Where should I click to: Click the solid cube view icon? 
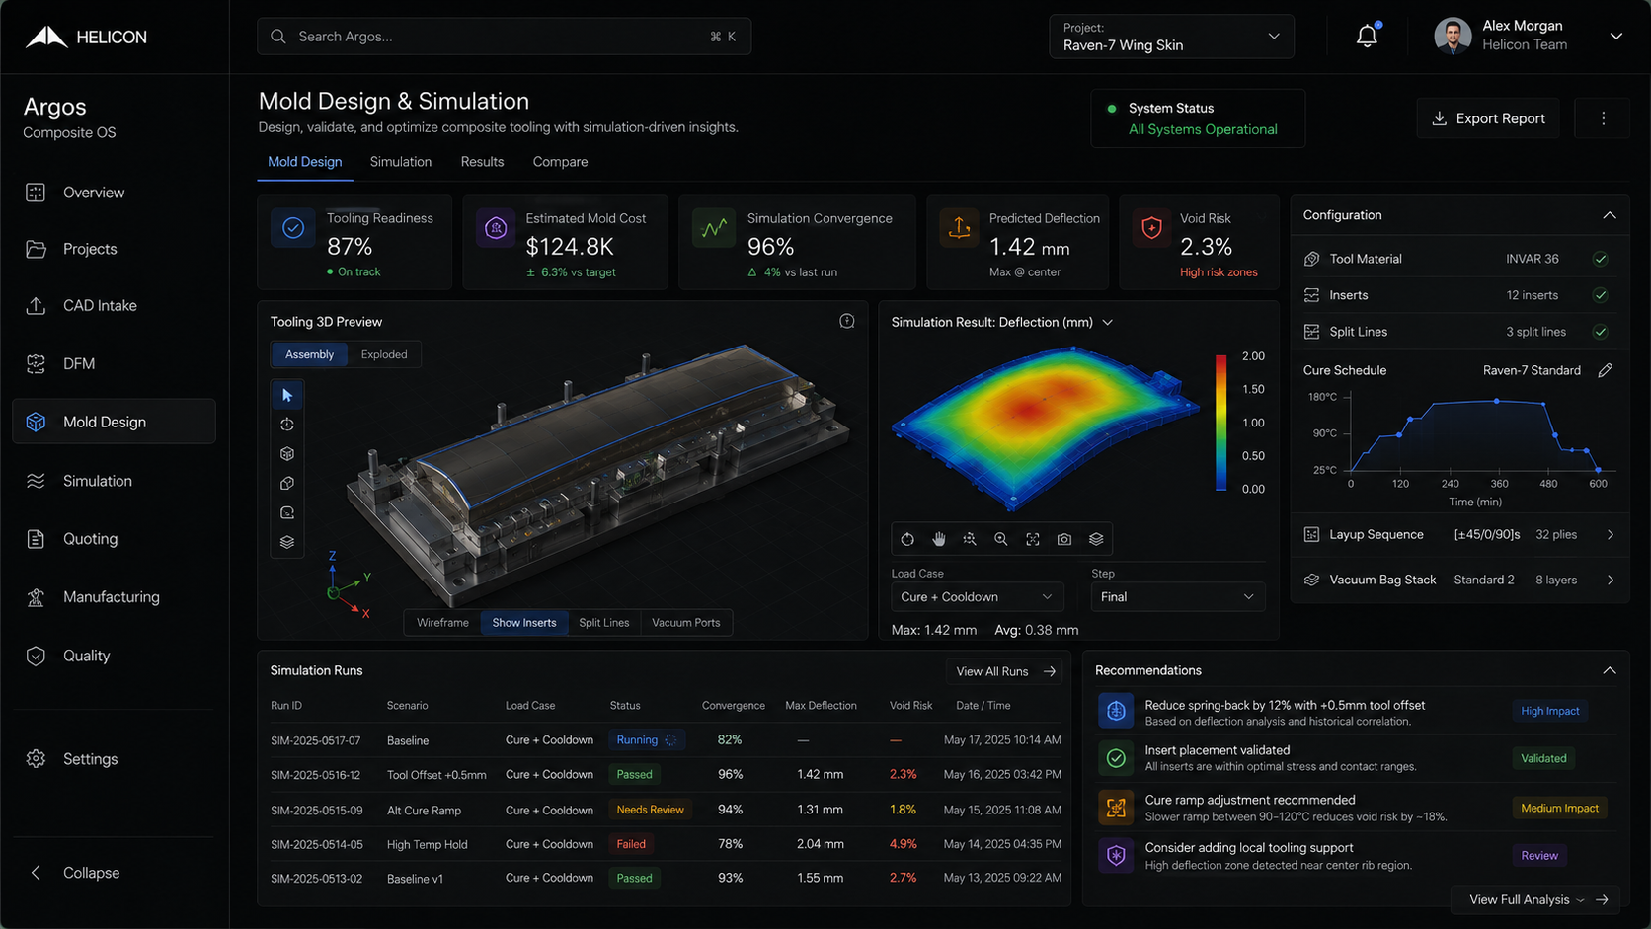287,454
